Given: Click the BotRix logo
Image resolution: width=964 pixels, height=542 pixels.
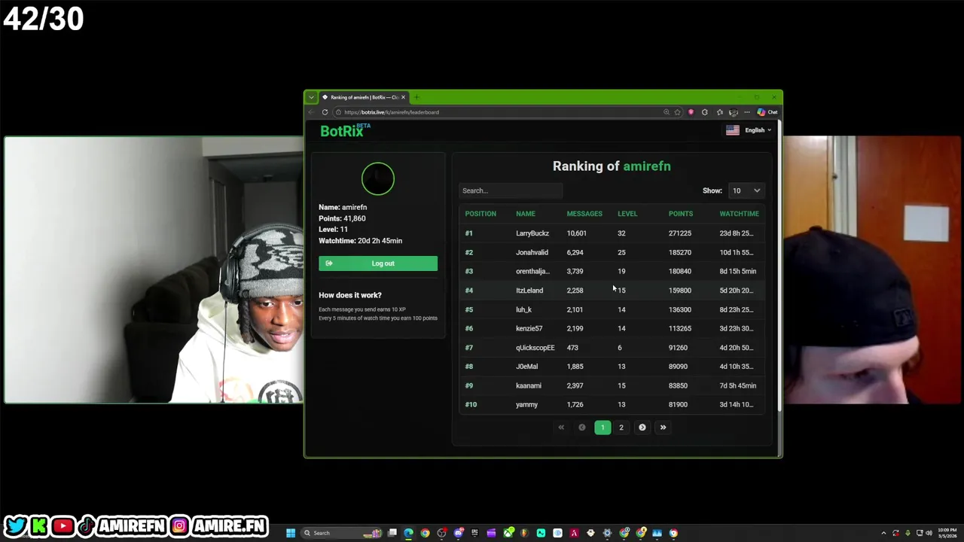Looking at the screenshot, I should [345, 131].
